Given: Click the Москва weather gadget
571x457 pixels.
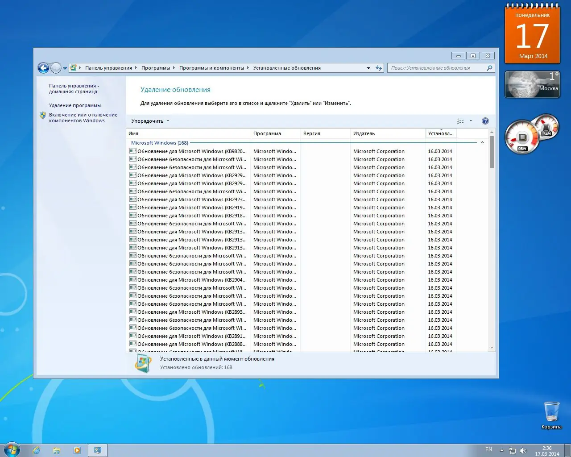Looking at the screenshot, I should click(532, 84).
